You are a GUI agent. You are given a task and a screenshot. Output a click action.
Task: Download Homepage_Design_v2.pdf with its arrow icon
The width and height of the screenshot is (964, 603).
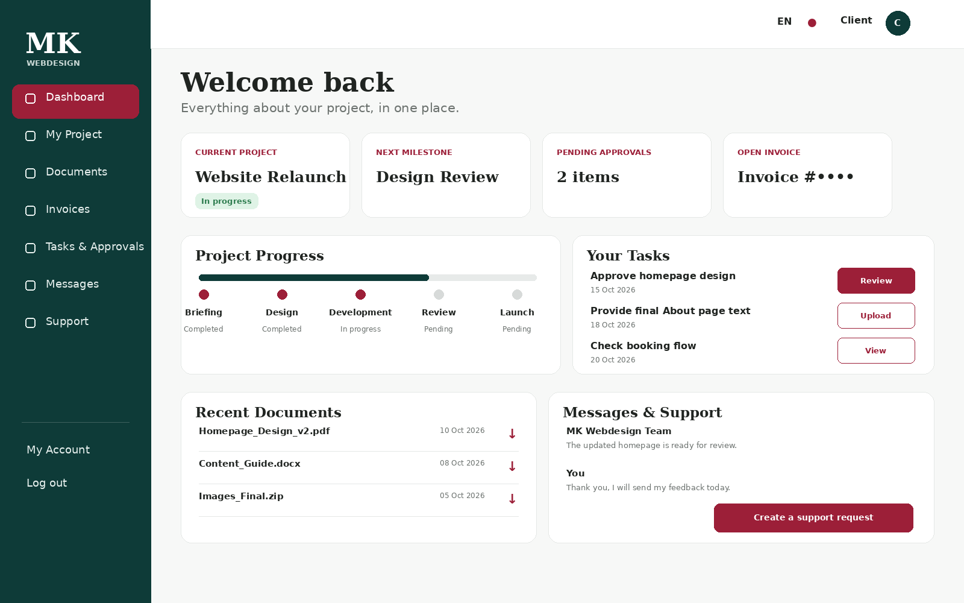(x=512, y=434)
